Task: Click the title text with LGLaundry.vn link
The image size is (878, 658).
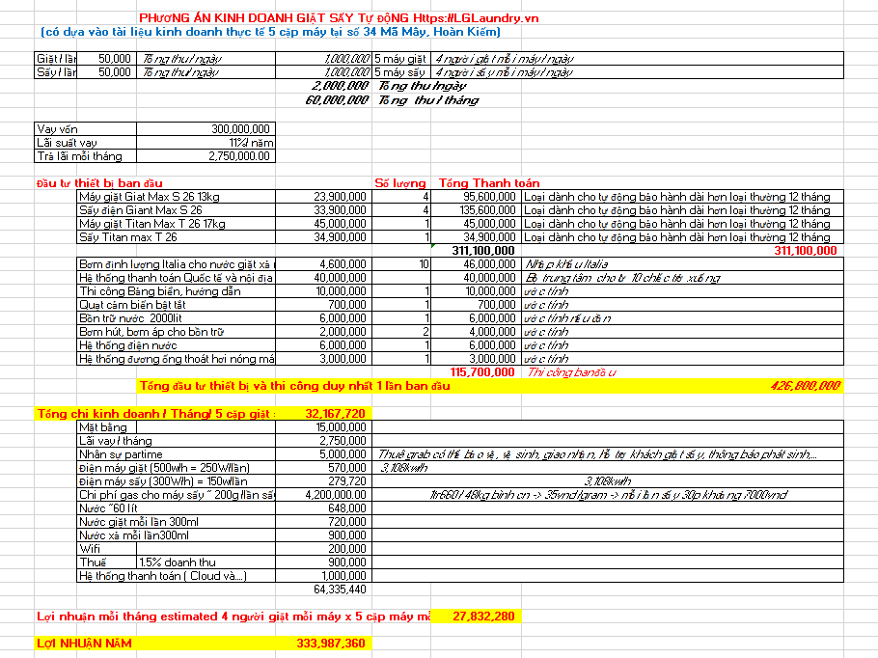Action: (x=339, y=18)
